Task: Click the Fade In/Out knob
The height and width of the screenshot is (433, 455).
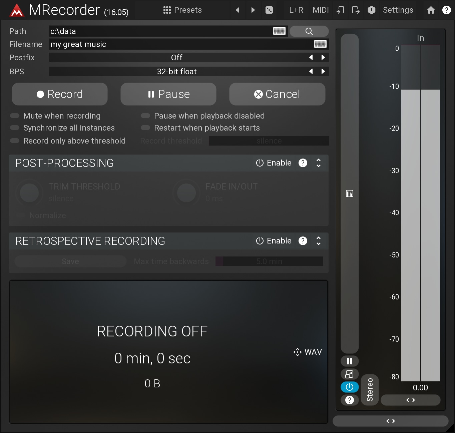Action: click(186, 193)
